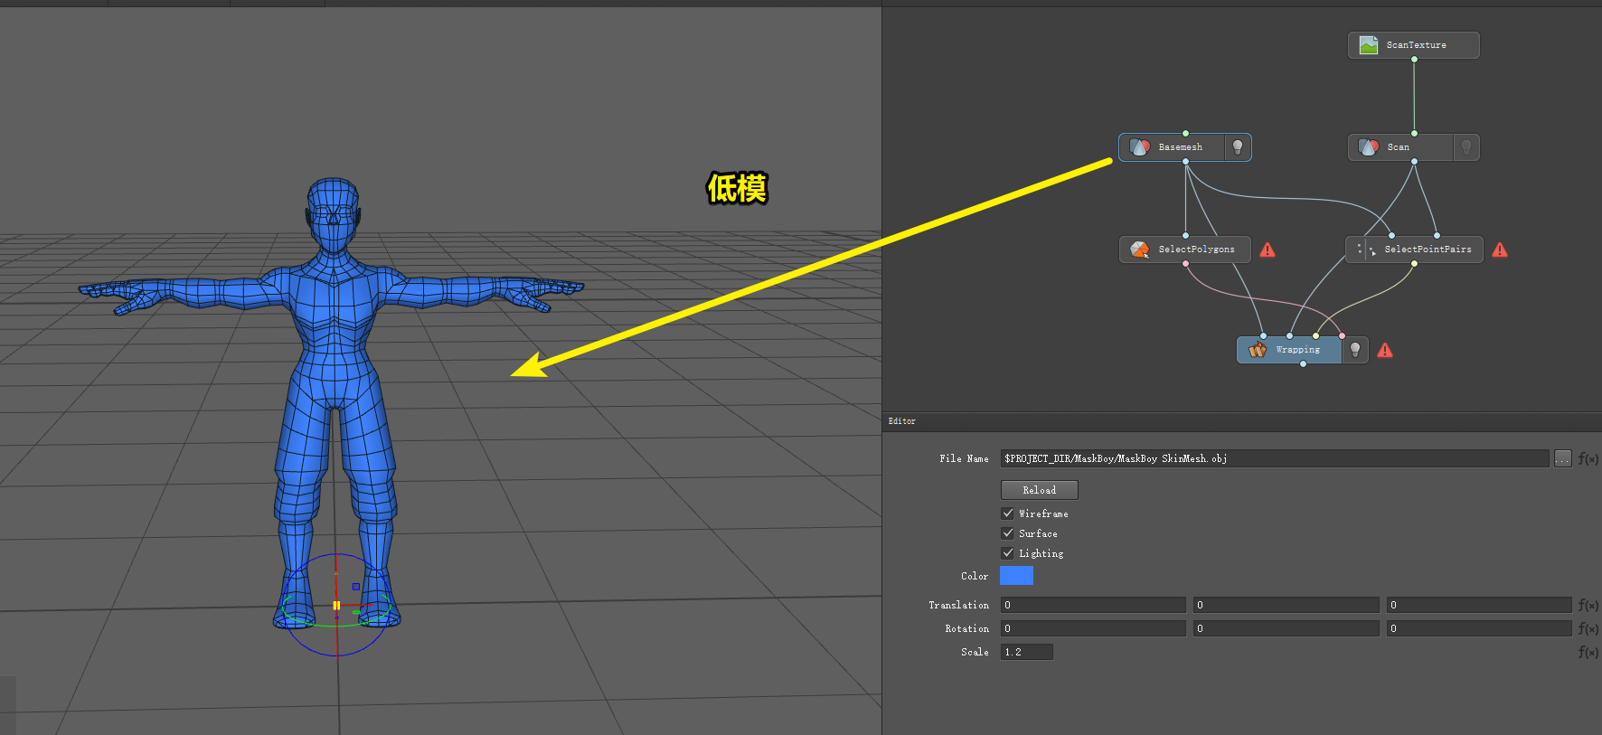Uncheck the Surface checkbox
This screenshot has height=735, width=1602.
[x=1007, y=533]
